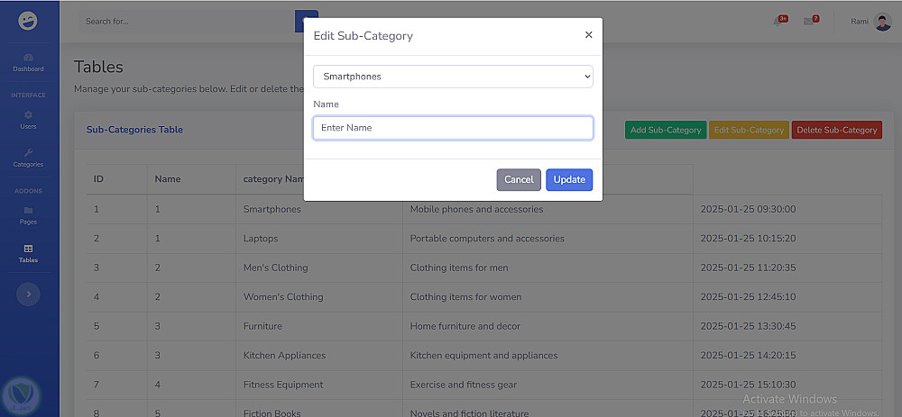The width and height of the screenshot is (902, 417).
Task: Click the Delete Sub-Category button
Action: pos(836,130)
